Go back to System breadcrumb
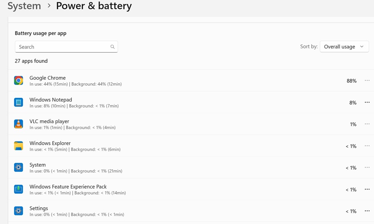The height and width of the screenshot is (224, 374). (24, 6)
